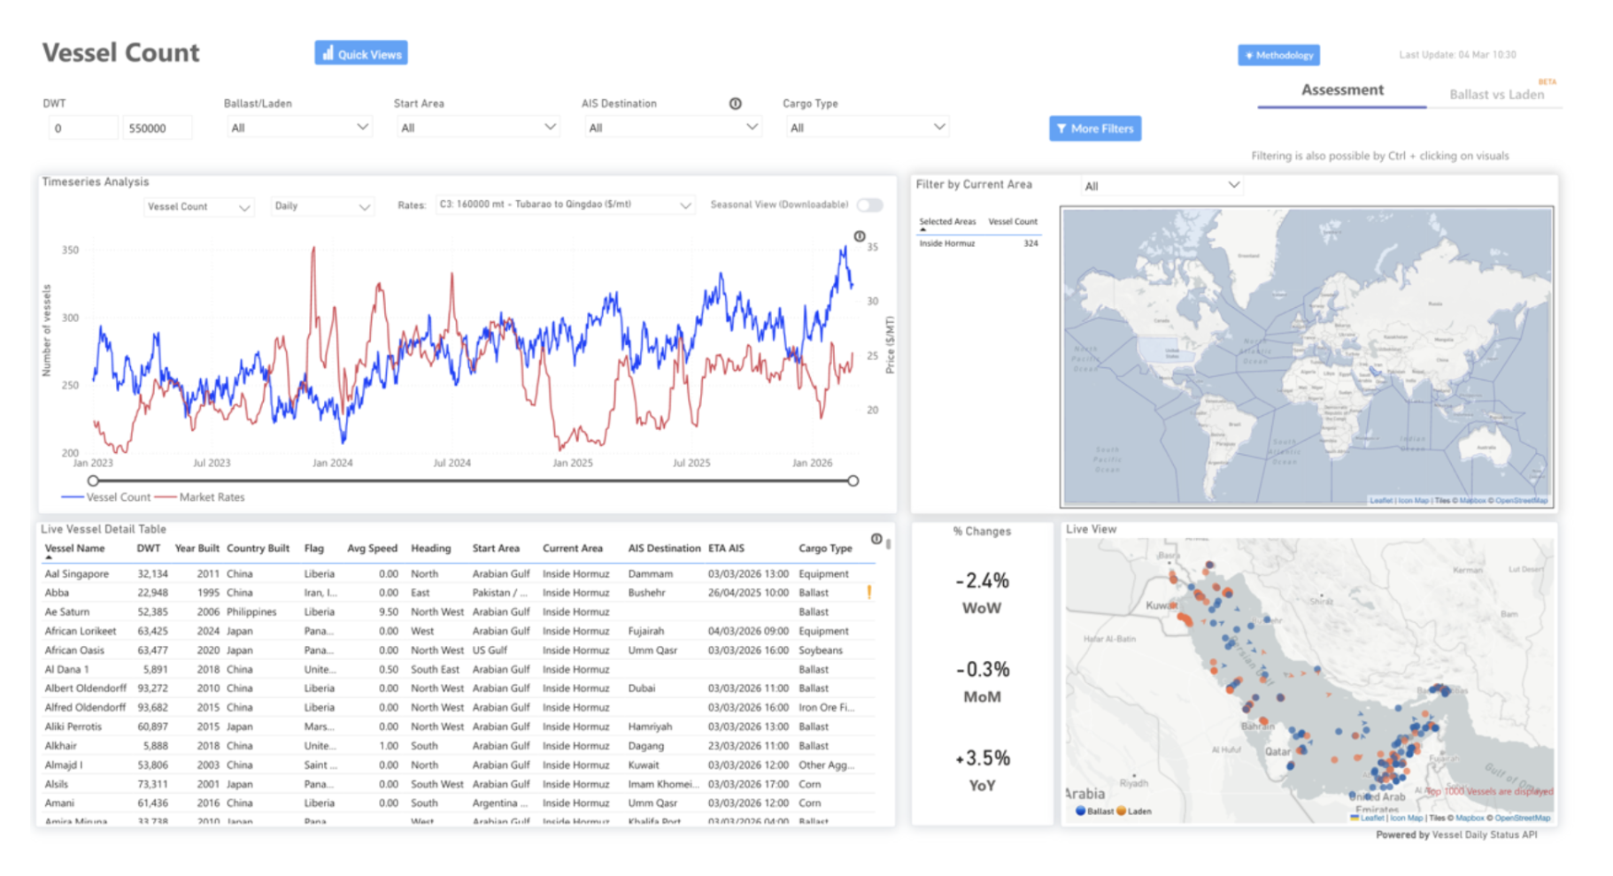Viewport: 1613px width, 876px height.
Task: Select the Aal Singapore vessel row
Action: coord(459,573)
